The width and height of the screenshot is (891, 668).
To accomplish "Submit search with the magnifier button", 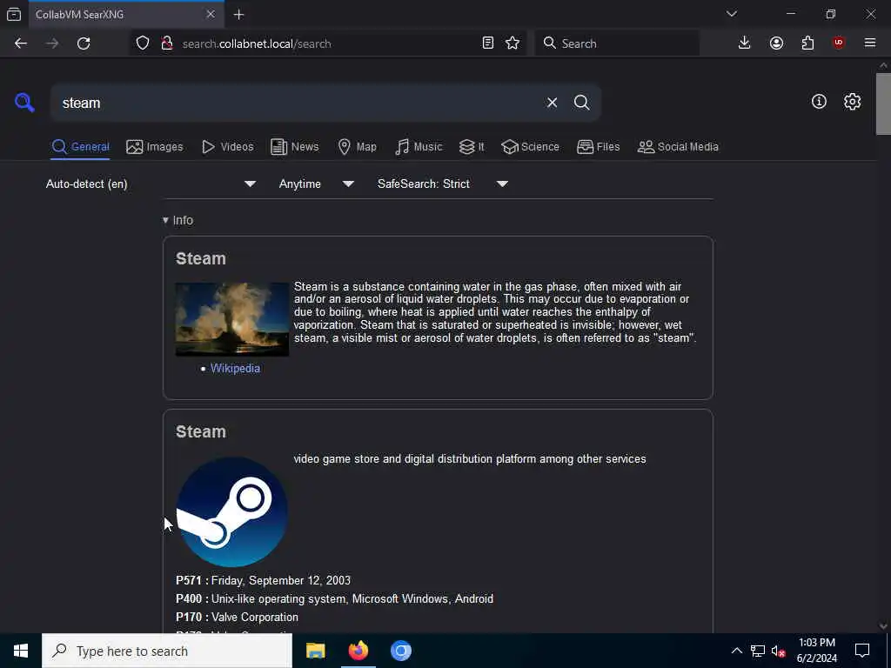I will (581, 103).
